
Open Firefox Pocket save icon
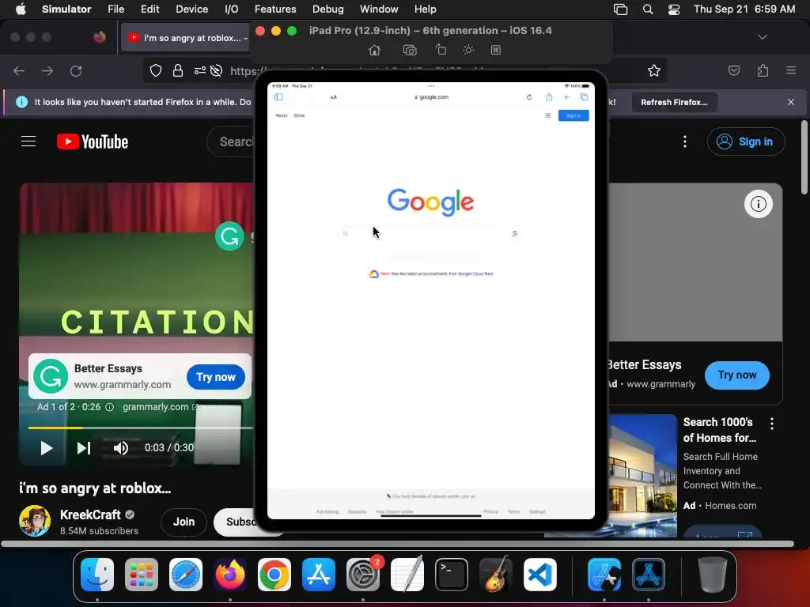coord(734,70)
